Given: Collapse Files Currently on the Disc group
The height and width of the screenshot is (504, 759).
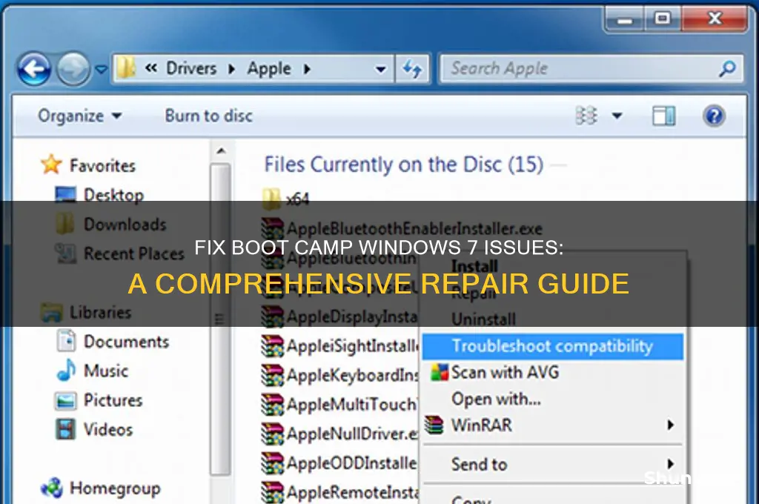Looking at the screenshot, I should (x=404, y=165).
